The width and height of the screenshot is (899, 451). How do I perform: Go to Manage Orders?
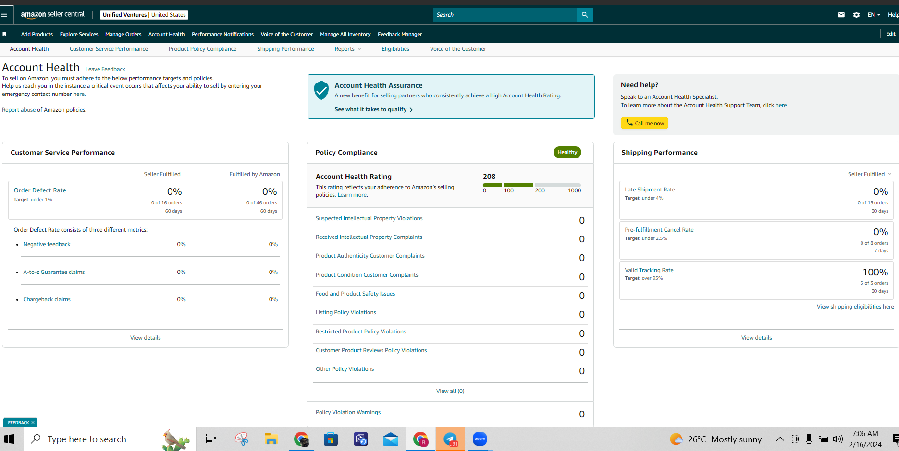(x=123, y=34)
